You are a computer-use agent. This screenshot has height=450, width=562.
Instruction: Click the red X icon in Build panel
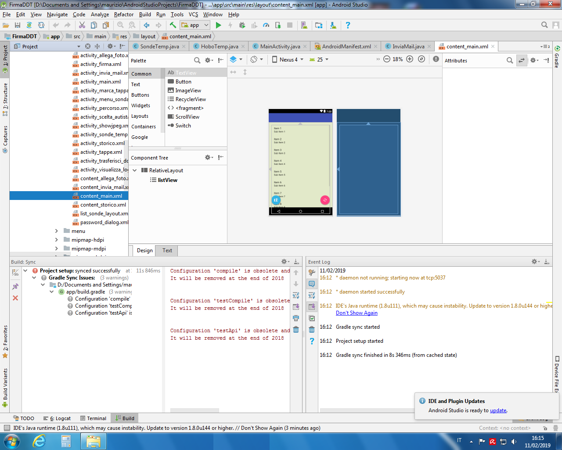tap(15, 298)
